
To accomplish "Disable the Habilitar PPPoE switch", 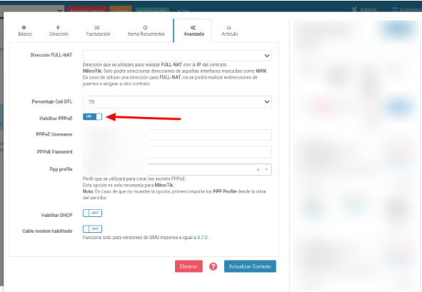I will [x=92, y=116].
